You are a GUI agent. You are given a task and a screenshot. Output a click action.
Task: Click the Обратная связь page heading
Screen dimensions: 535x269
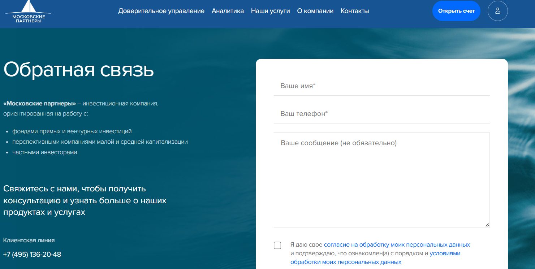point(79,70)
